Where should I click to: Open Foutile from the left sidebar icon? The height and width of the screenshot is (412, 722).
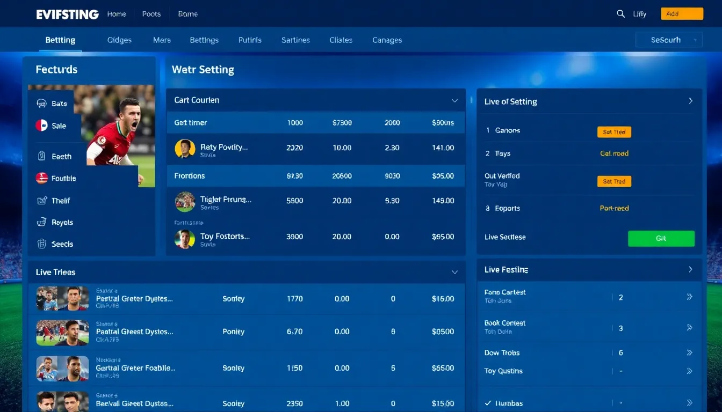42,178
